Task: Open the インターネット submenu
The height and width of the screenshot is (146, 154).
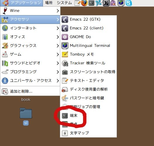Action: 30,28
